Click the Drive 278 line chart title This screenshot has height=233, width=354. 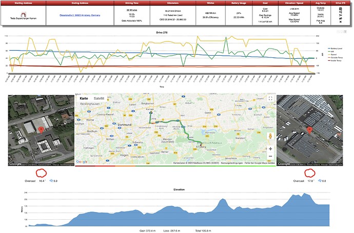[162, 33]
